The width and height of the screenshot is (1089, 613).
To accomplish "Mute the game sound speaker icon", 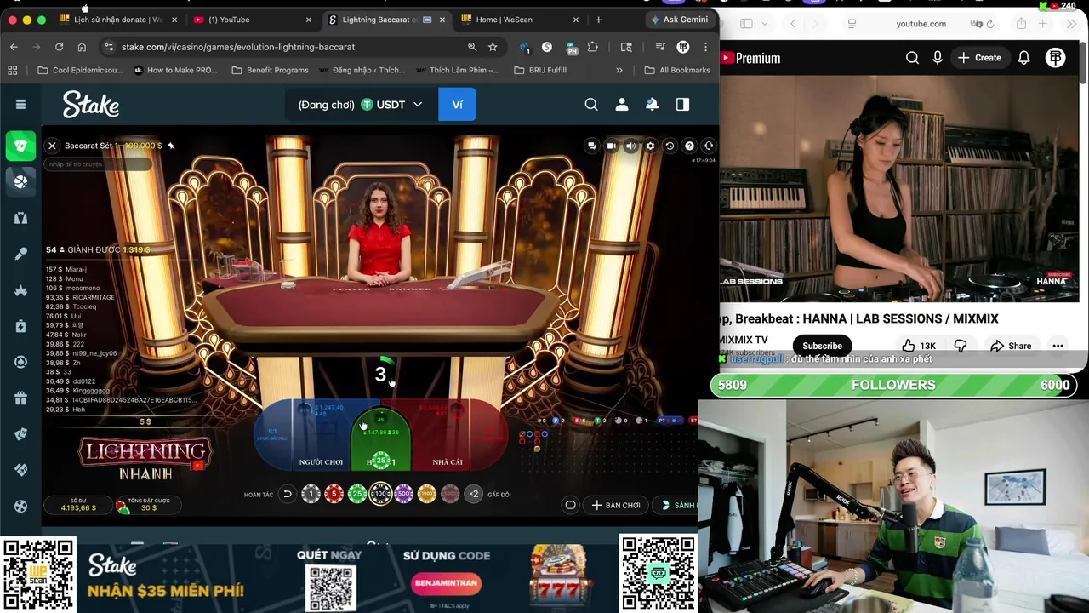I will coord(630,146).
